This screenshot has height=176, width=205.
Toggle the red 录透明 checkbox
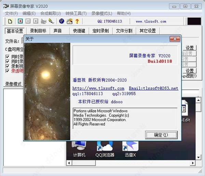[7, 71]
